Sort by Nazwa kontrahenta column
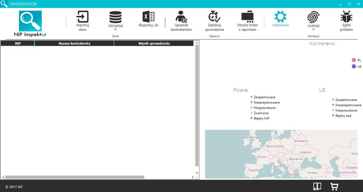363x192 pixels. point(74,43)
